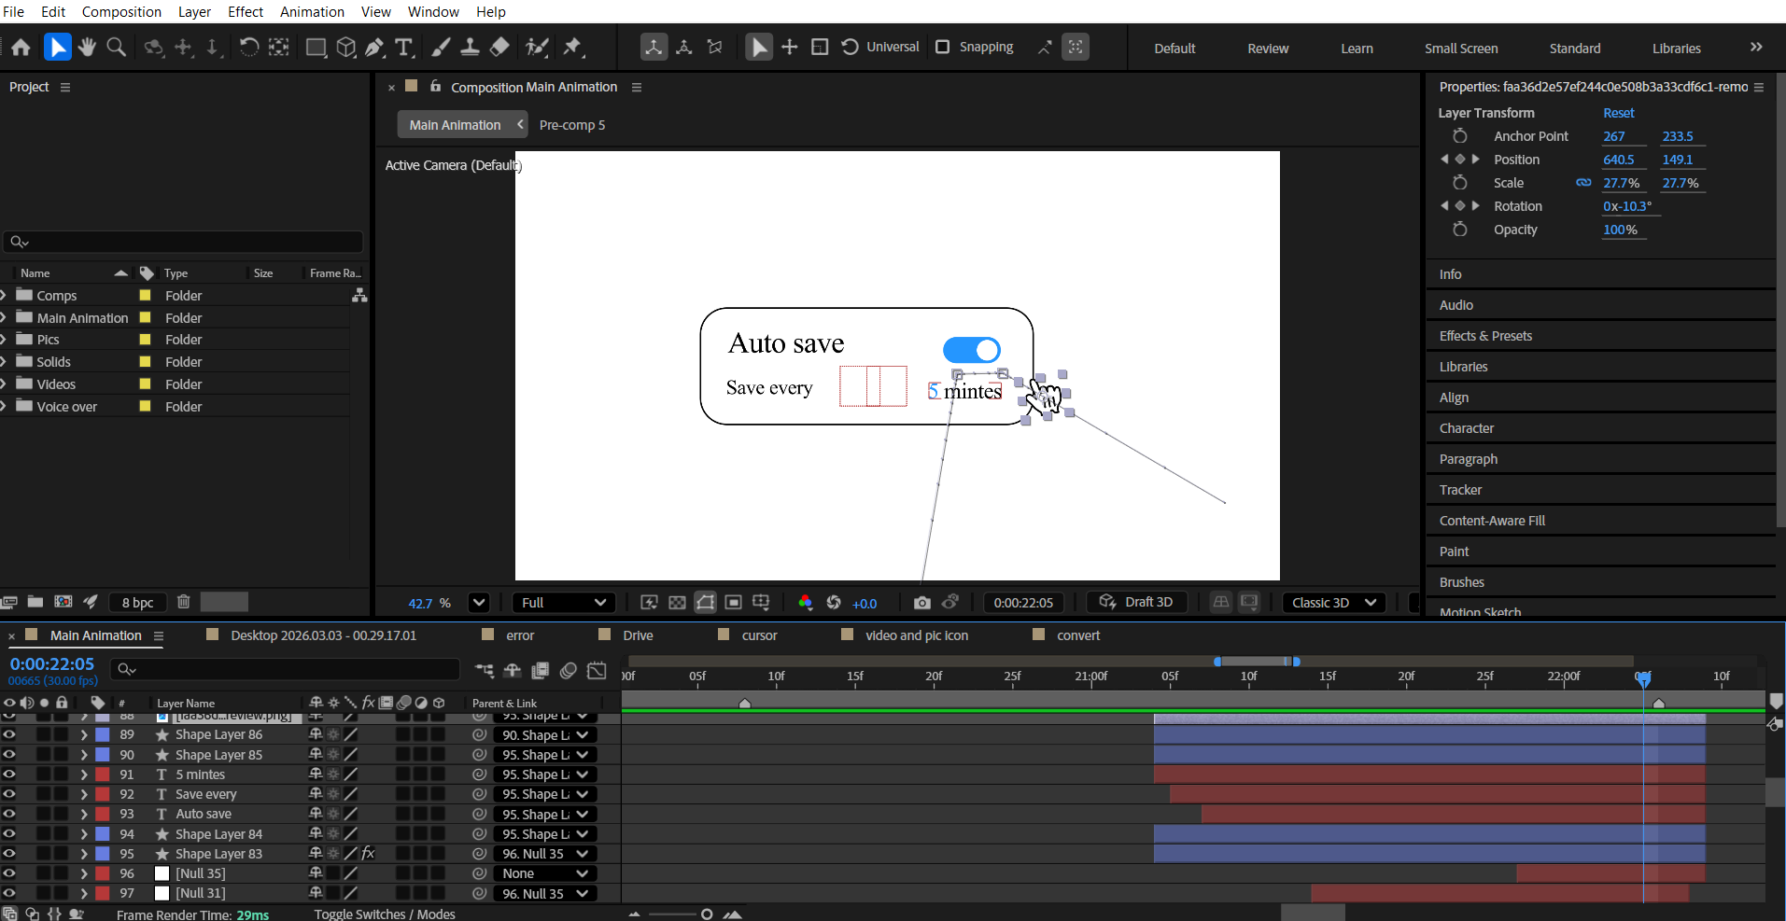The height and width of the screenshot is (921, 1786).
Task: Click the yellow label swatch for Pics folder
Action: (145, 340)
